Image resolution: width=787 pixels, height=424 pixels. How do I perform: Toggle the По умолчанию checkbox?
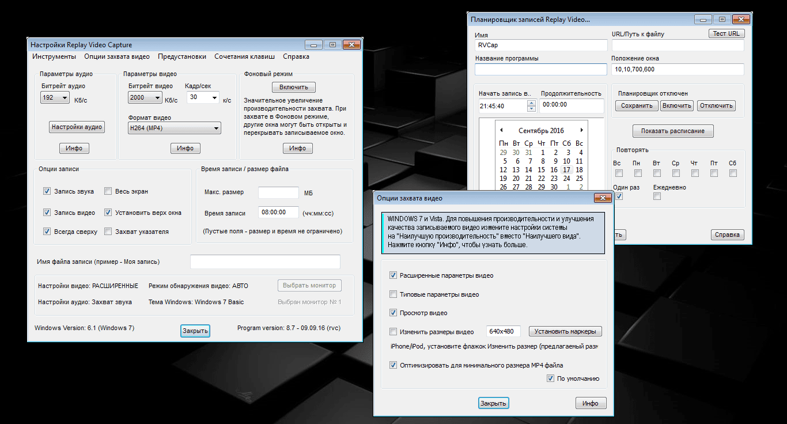550,378
